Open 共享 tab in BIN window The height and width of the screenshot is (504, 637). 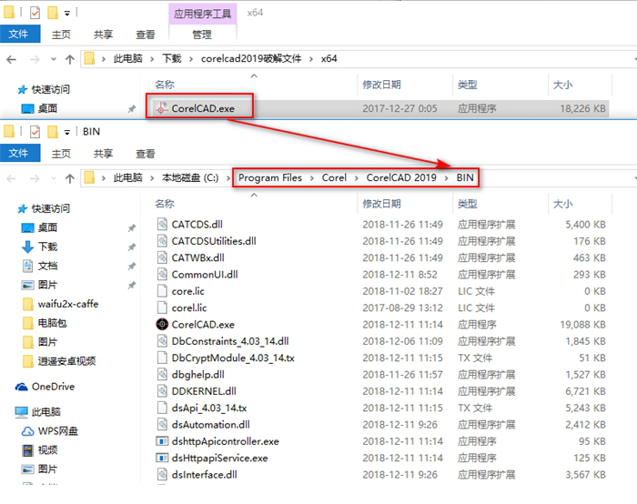(103, 154)
